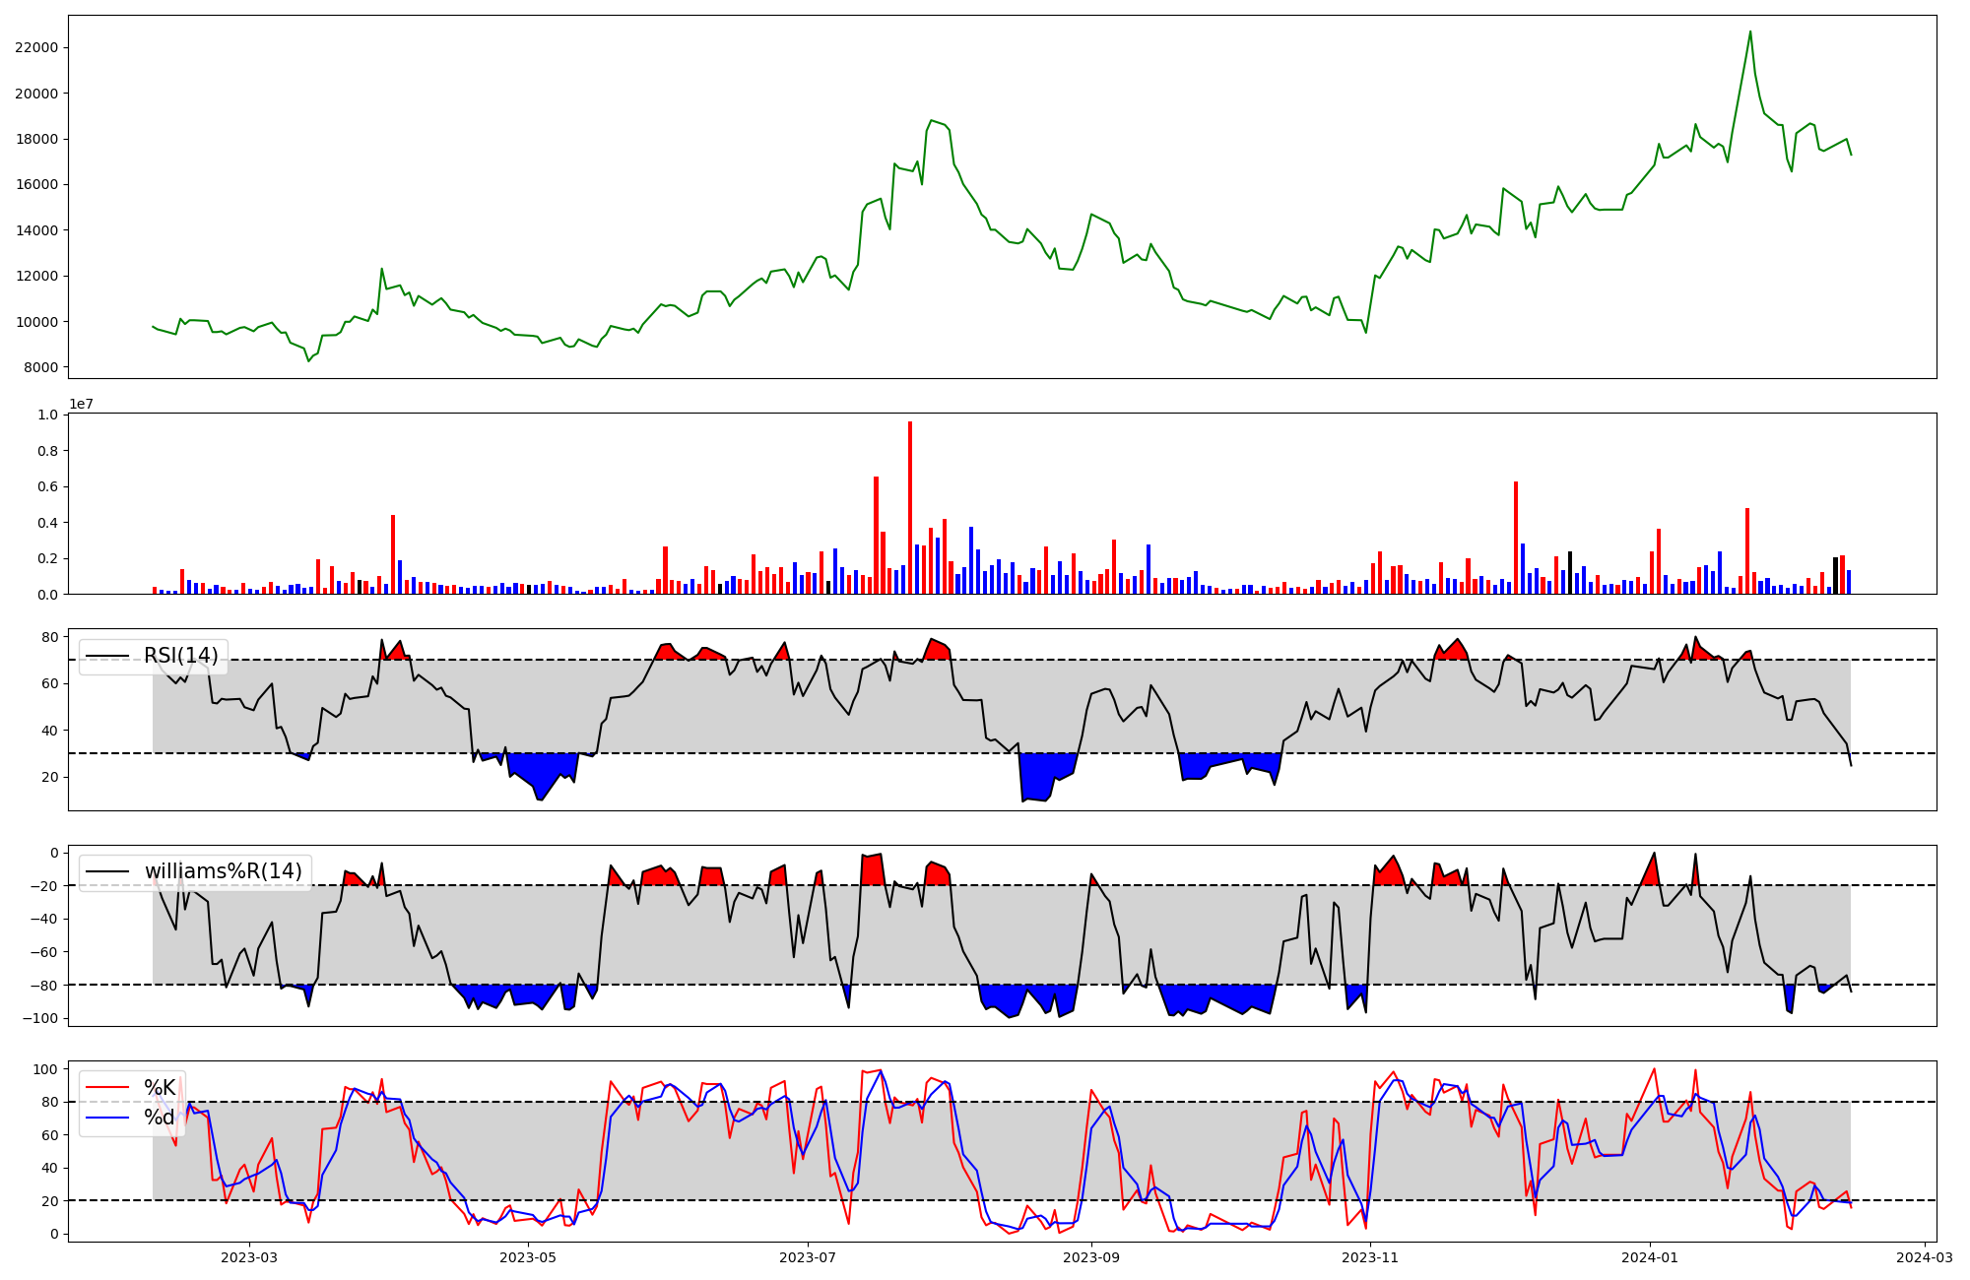Click the highest peak of green price line
The width and height of the screenshot is (1970, 1280).
[x=1750, y=32]
